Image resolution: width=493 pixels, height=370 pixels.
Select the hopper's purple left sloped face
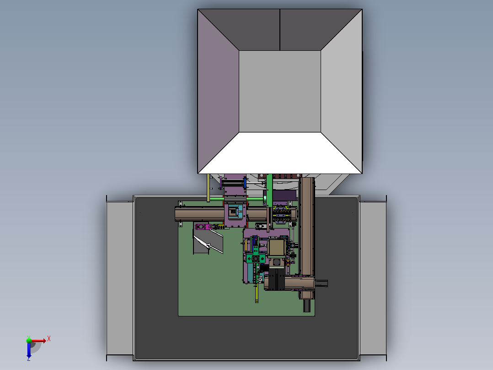click(218, 91)
